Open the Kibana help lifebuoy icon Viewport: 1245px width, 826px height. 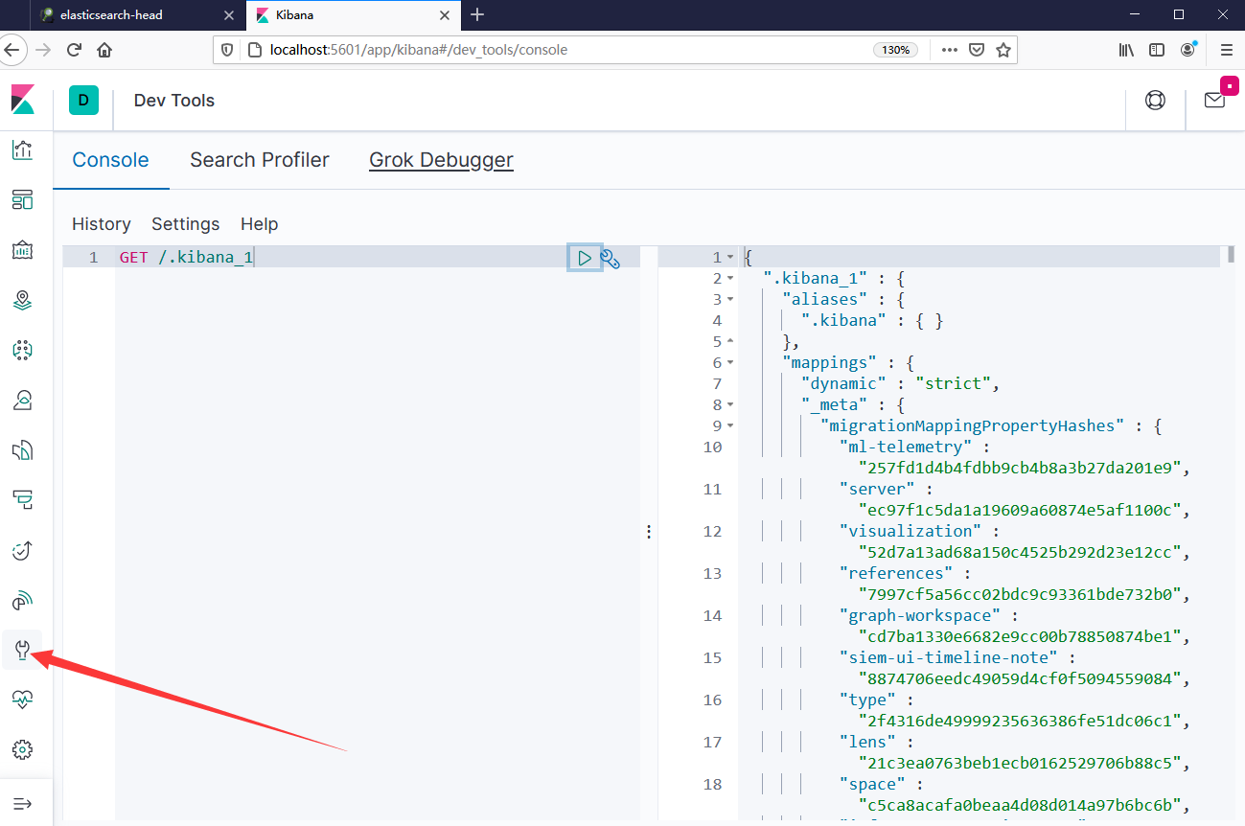(1155, 101)
